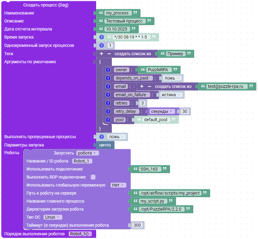Click minus icon in email list block

pos(149,87)
